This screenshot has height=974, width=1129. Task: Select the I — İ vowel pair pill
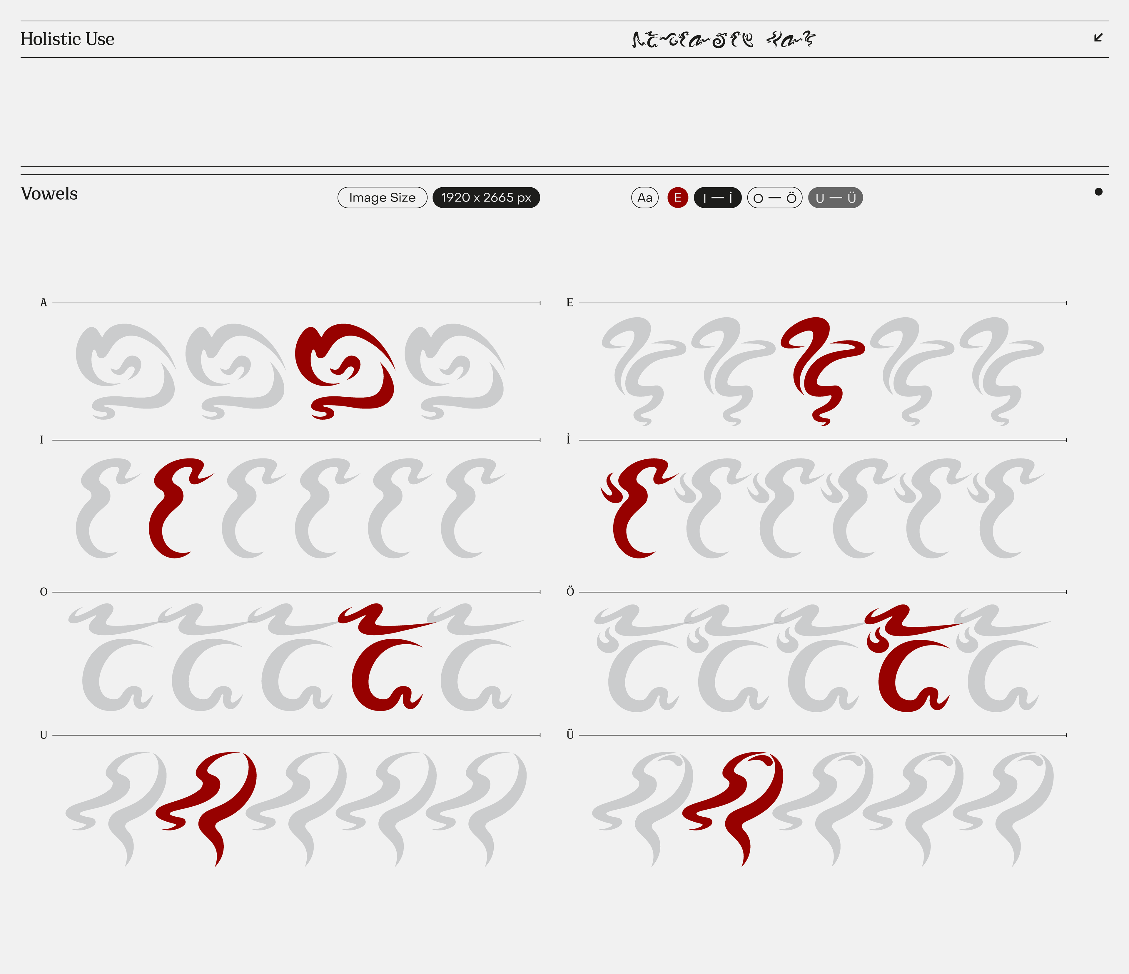pos(718,197)
